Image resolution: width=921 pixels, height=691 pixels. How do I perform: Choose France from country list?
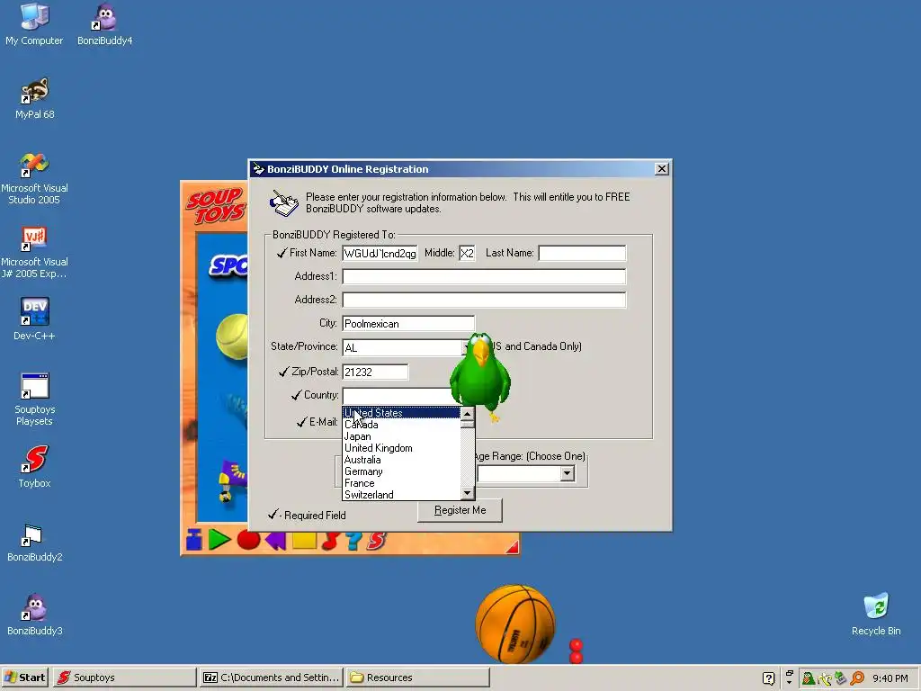coord(401,483)
